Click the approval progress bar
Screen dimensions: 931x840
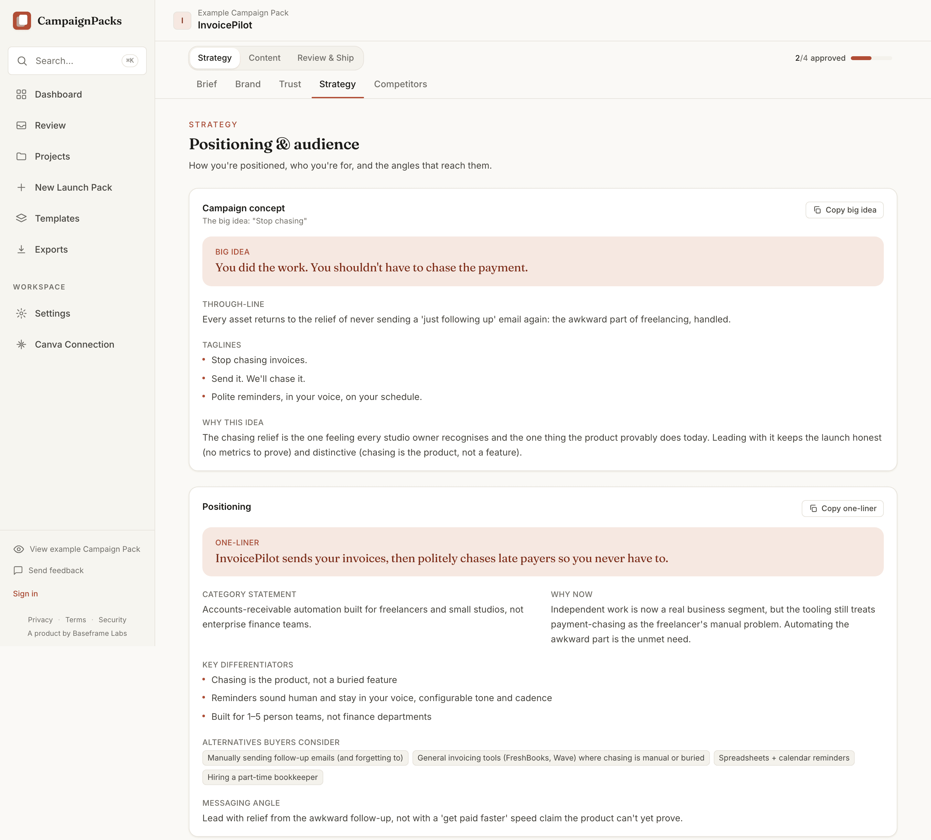[871, 58]
